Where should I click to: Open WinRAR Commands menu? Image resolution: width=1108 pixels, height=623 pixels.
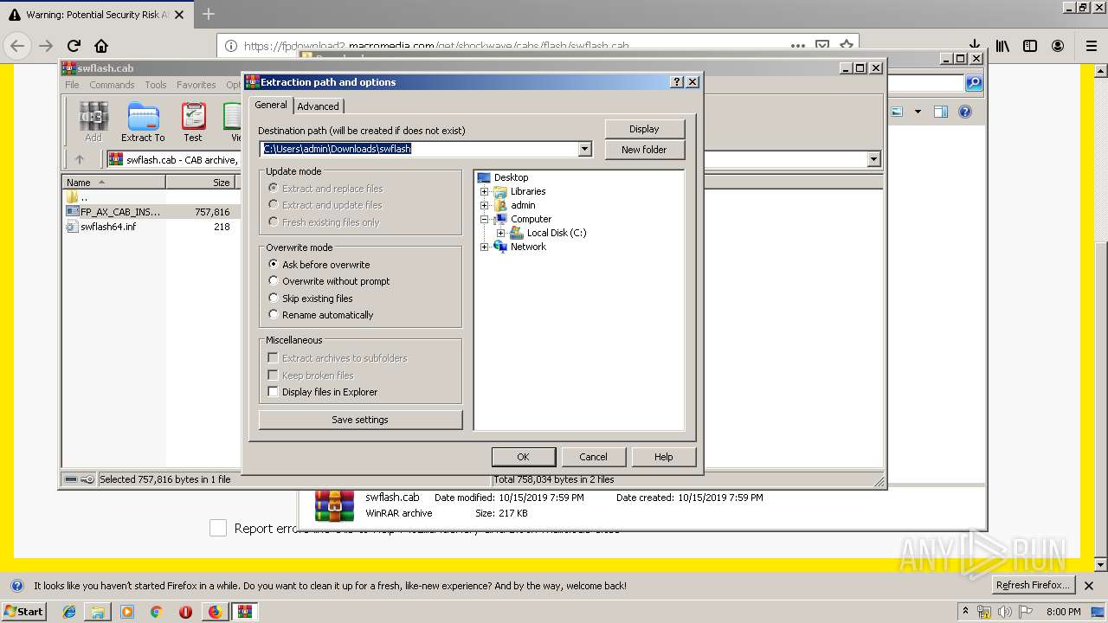coord(112,85)
